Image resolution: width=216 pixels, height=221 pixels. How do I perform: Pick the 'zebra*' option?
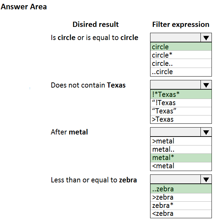181,205
